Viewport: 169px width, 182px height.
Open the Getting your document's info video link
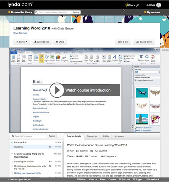27,173
